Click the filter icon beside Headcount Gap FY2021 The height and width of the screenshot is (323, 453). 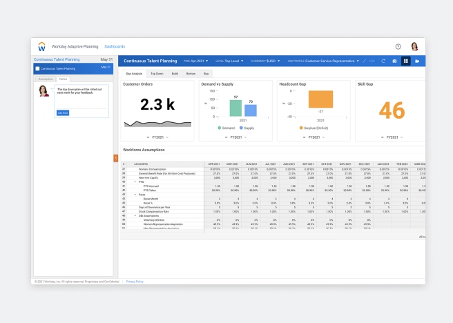pos(305,137)
